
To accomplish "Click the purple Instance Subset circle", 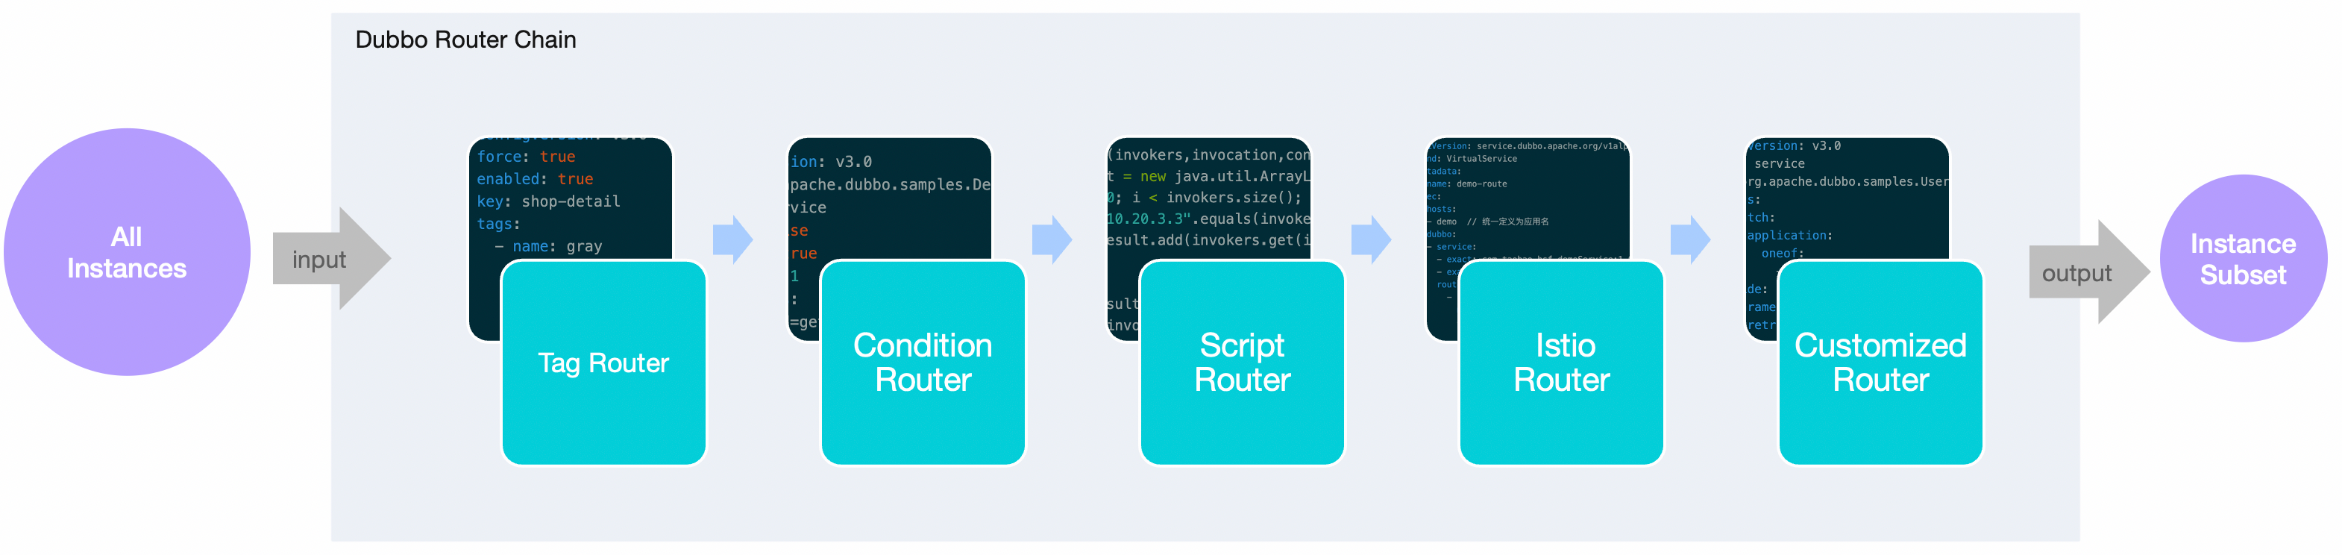I will [x=2243, y=260].
